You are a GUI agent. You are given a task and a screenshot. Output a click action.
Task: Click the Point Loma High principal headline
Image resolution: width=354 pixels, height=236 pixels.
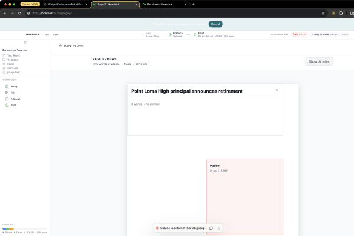[x=186, y=91]
